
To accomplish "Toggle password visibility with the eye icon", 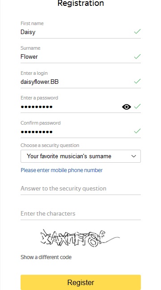I will (127, 107).
